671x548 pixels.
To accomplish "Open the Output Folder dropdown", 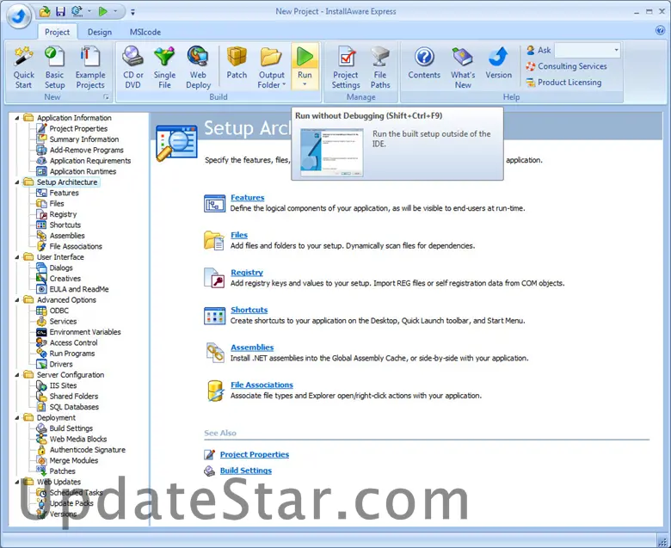I will (283, 84).
